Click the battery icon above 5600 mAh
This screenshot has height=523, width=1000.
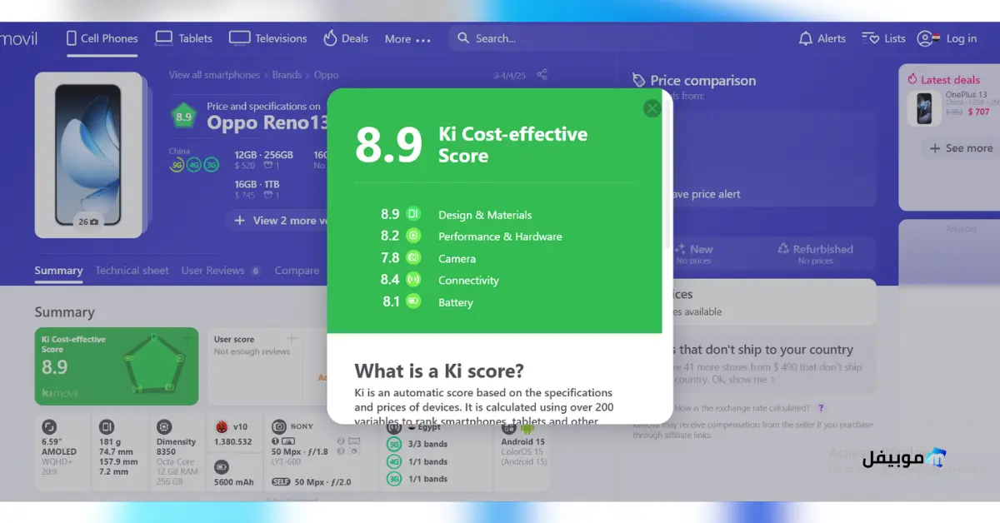click(x=222, y=467)
